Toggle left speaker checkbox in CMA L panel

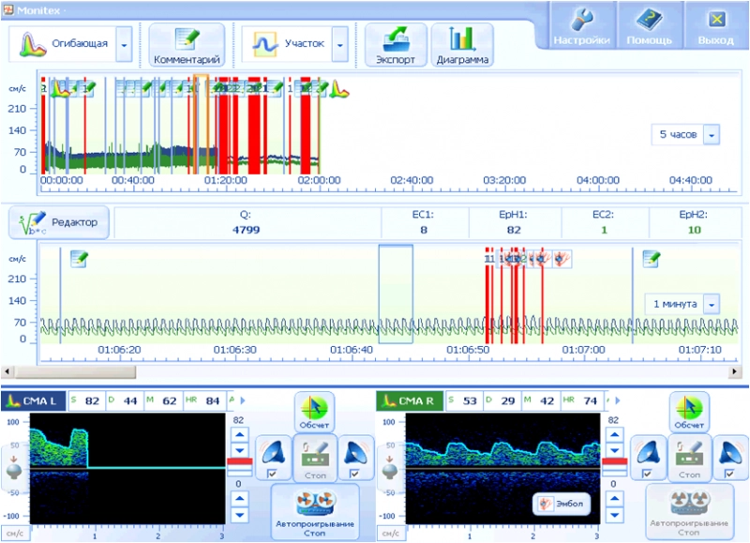(x=272, y=475)
